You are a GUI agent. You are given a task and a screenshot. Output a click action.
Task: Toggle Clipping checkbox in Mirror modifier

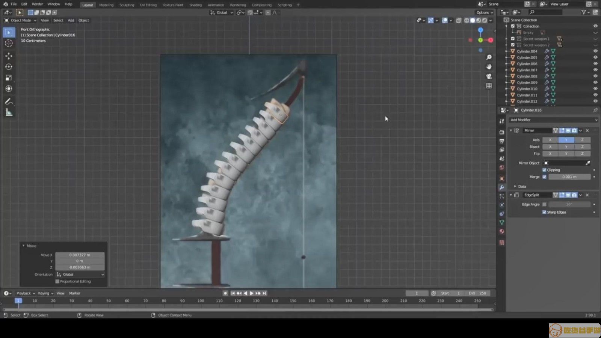pyautogui.click(x=544, y=170)
